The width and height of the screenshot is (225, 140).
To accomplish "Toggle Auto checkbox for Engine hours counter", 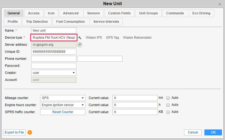I will point(168,105).
